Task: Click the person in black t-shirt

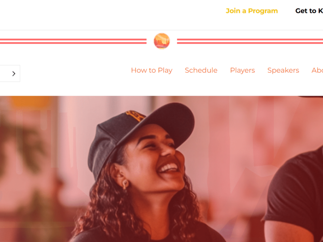Action: [295, 194]
